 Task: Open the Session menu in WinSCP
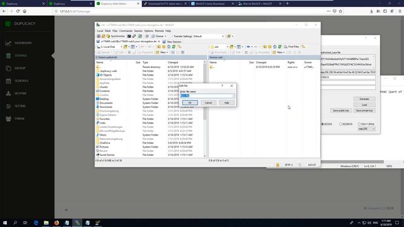138,31
